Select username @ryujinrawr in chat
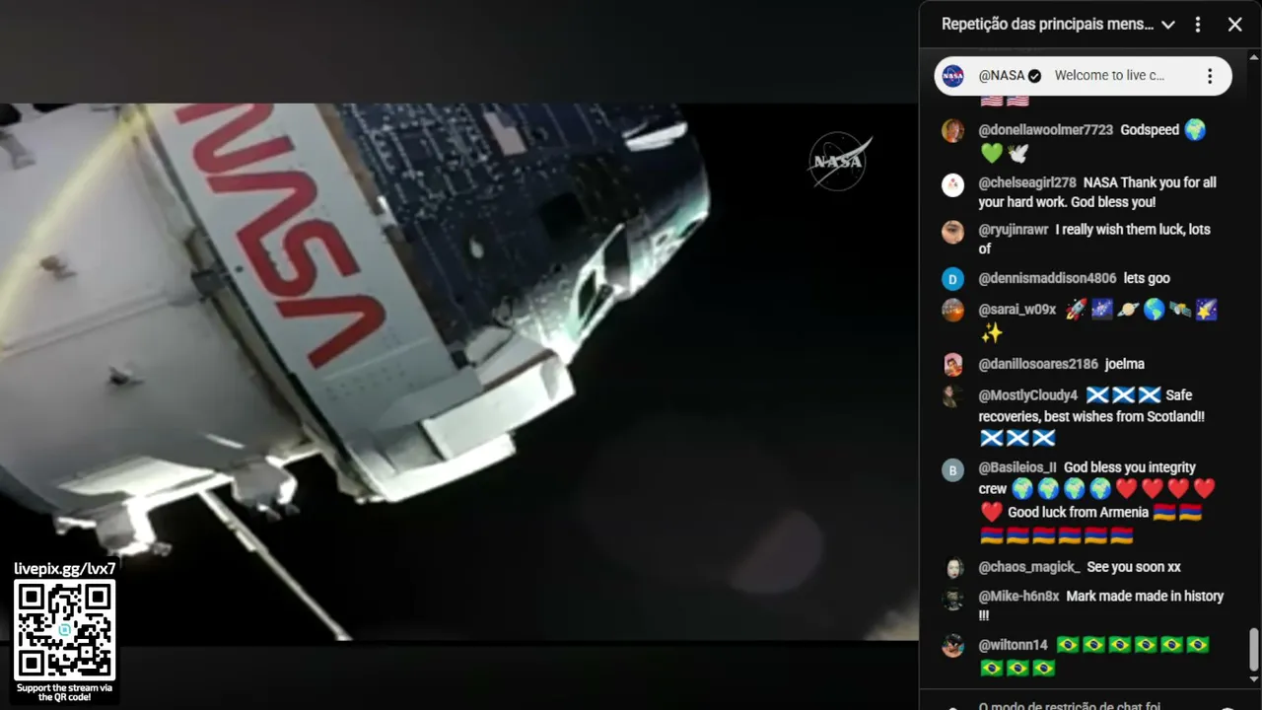Screen dimensions: 1262x710 [1013, 230]
